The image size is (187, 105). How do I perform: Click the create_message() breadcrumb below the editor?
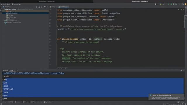click(62, 68)
